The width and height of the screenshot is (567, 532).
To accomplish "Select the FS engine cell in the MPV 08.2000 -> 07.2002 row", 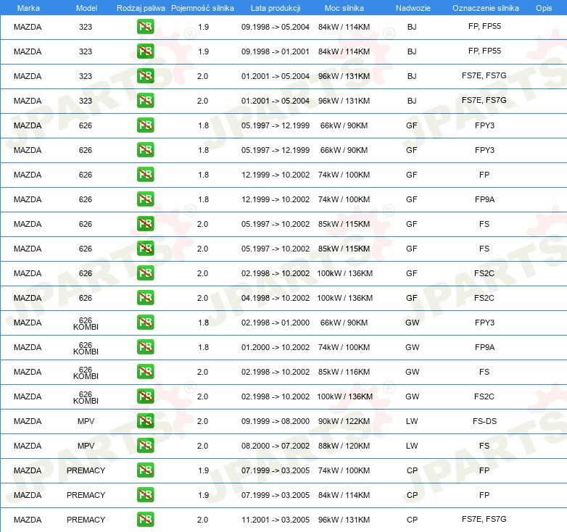I will click(484, 446).
